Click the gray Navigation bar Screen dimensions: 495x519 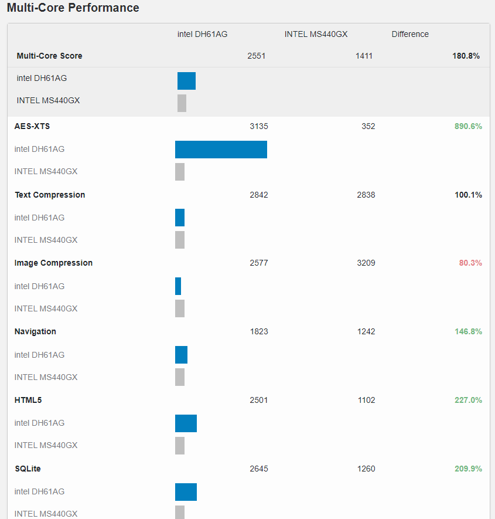tap(180, 377)
